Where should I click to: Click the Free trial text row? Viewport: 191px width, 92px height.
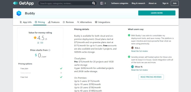coord(24,77)
